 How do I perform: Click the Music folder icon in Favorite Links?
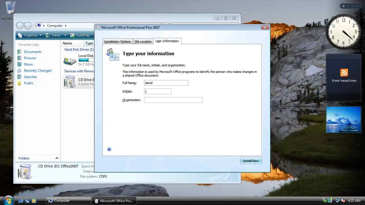click(19, 64)
